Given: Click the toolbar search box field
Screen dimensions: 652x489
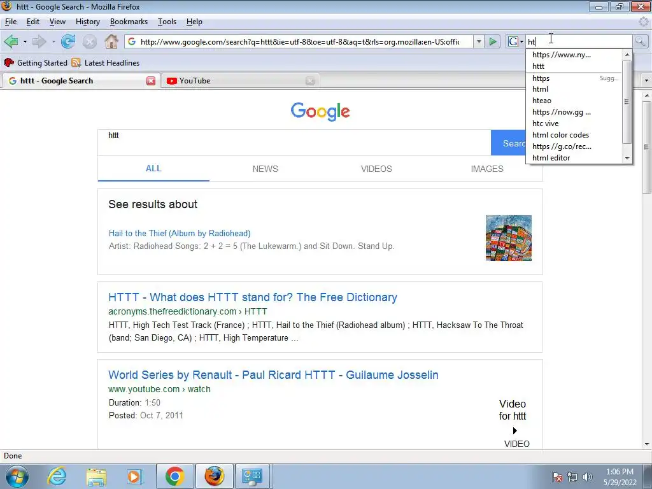Looking at the screenshot, I should point(579,41).
